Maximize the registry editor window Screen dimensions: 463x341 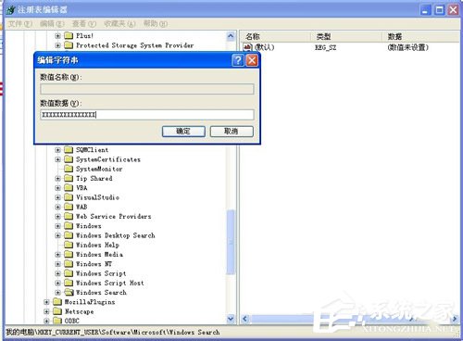click(439, 10)
